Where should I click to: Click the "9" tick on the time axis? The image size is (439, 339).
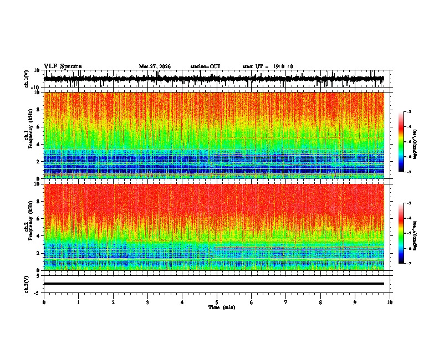355,302
